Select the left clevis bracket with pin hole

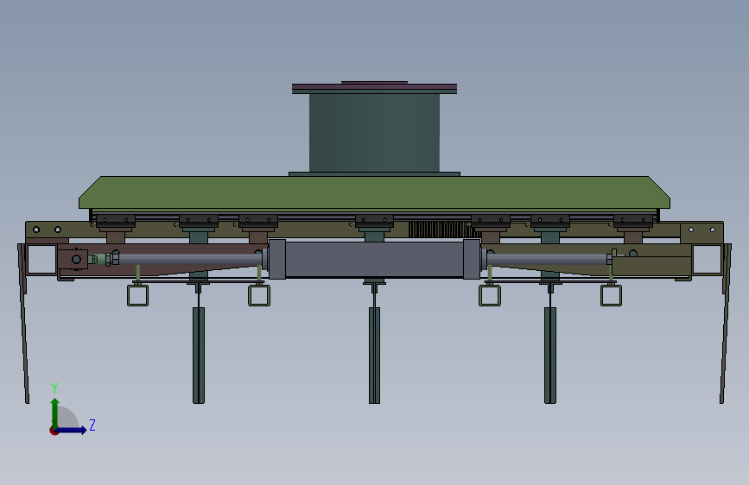coord(73,259)
